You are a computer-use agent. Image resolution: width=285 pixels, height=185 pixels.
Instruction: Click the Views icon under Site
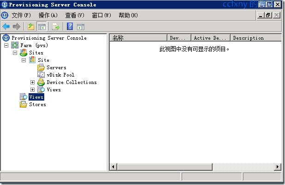point(41,90)
